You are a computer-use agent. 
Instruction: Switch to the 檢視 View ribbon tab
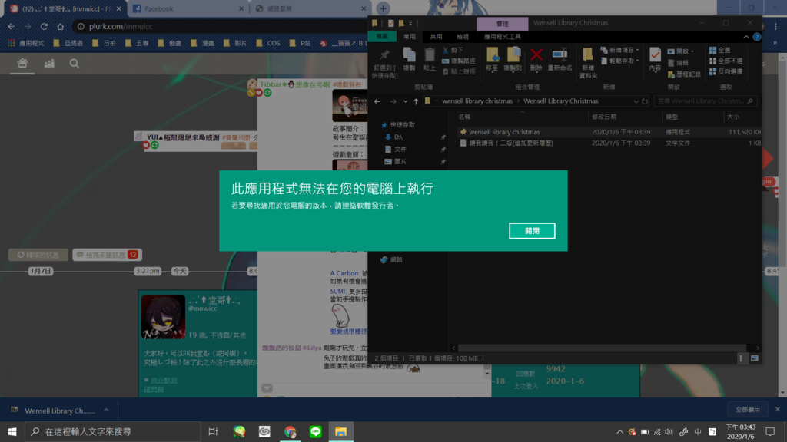pos(462,37)
